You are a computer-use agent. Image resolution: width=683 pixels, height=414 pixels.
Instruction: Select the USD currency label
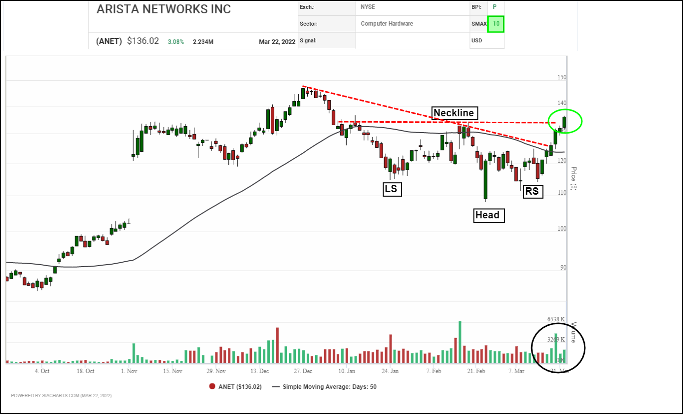pyautogui.click(x=478, y=40)
